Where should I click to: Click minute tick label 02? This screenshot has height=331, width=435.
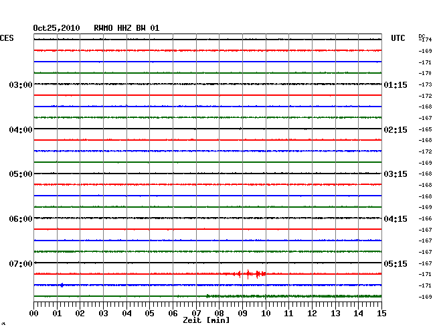tap(80, 314)
